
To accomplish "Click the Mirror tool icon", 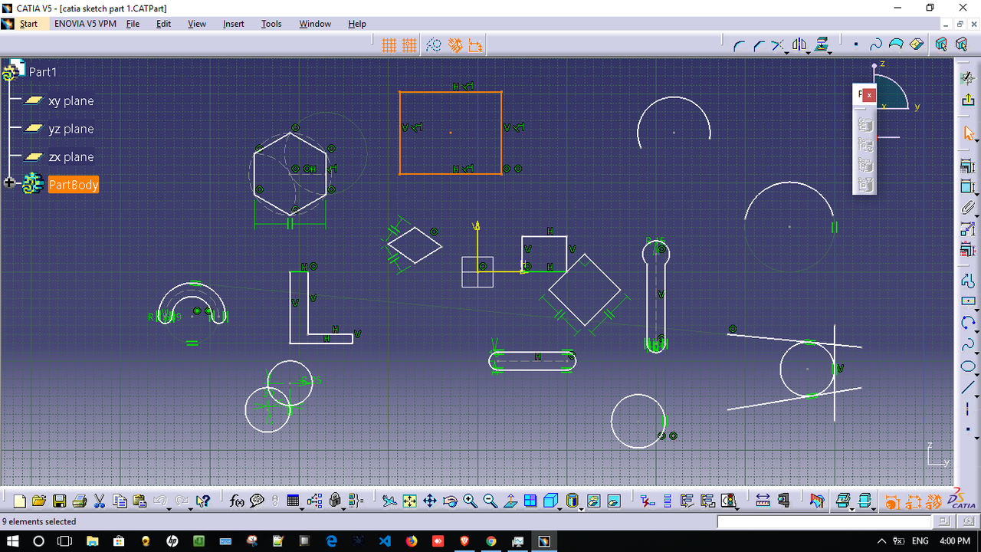I will click(x=798, y=46).
